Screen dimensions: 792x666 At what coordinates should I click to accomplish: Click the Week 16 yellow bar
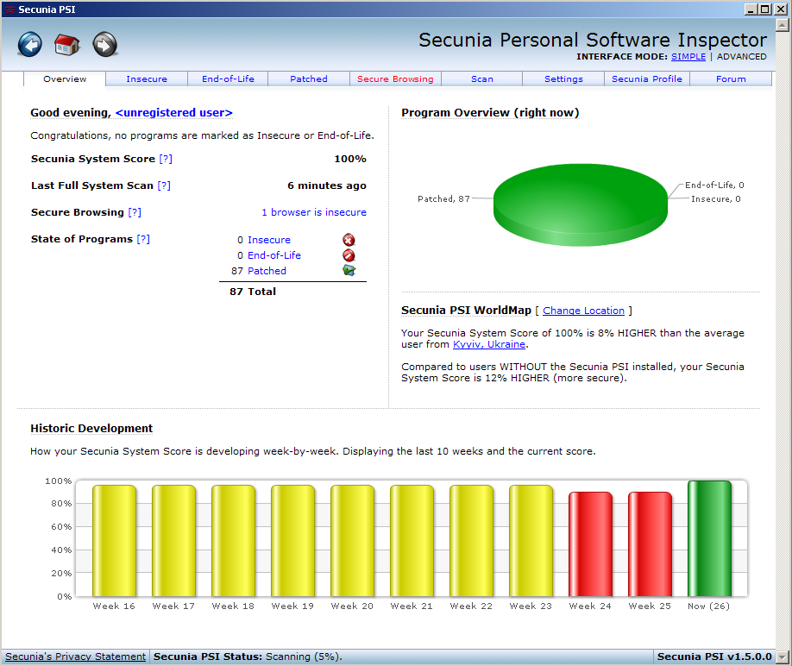coord(114,541)
